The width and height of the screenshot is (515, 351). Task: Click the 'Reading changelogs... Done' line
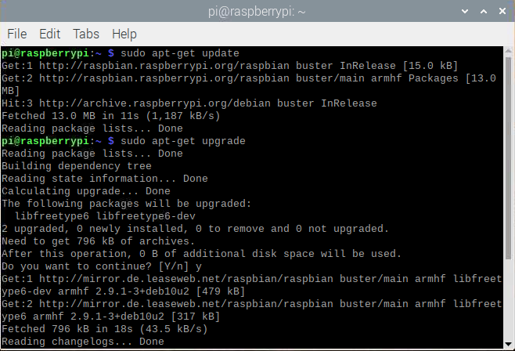pos(83,341)
